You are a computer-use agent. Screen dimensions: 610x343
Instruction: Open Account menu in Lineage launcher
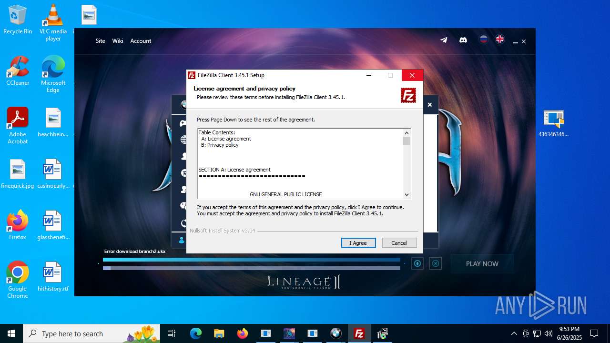[x=141, y=41]
